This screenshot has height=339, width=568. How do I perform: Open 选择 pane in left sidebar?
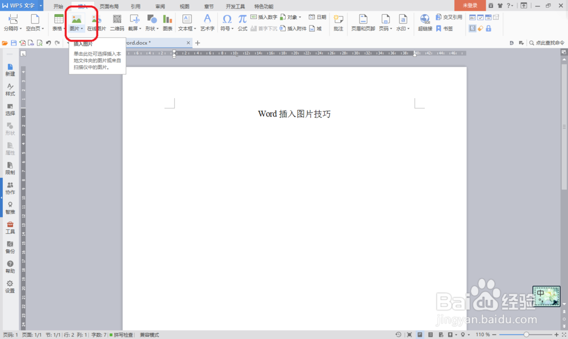[10, 110]
